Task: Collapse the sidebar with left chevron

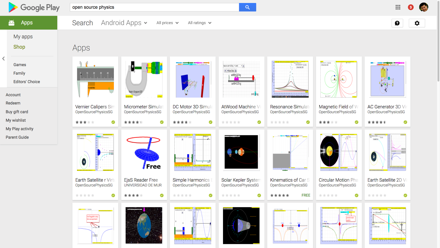Action: (4, 58)
